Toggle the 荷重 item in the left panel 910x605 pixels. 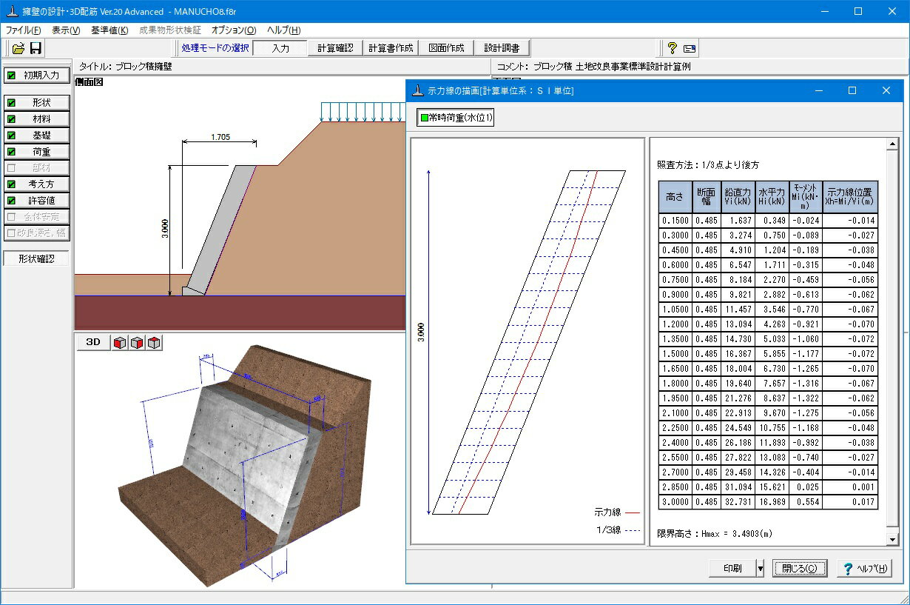pyautogui.click(x=37, y=152)
